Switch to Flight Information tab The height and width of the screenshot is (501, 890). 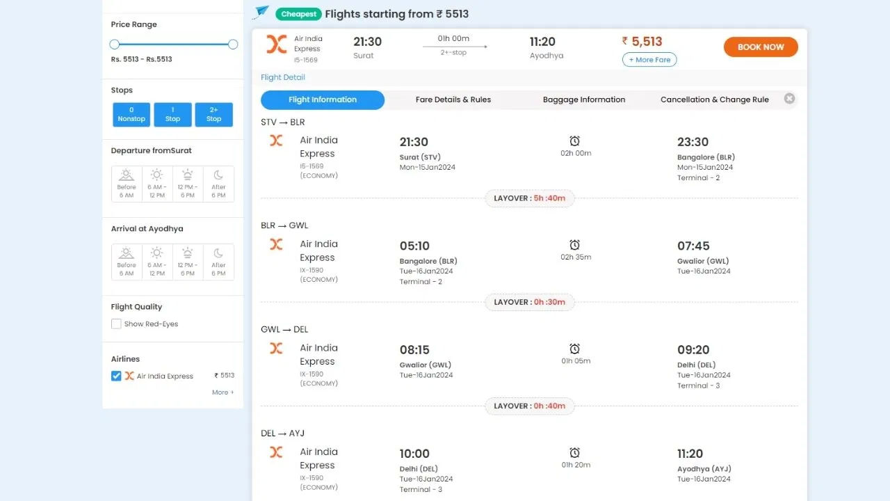[x=323, y=100]
